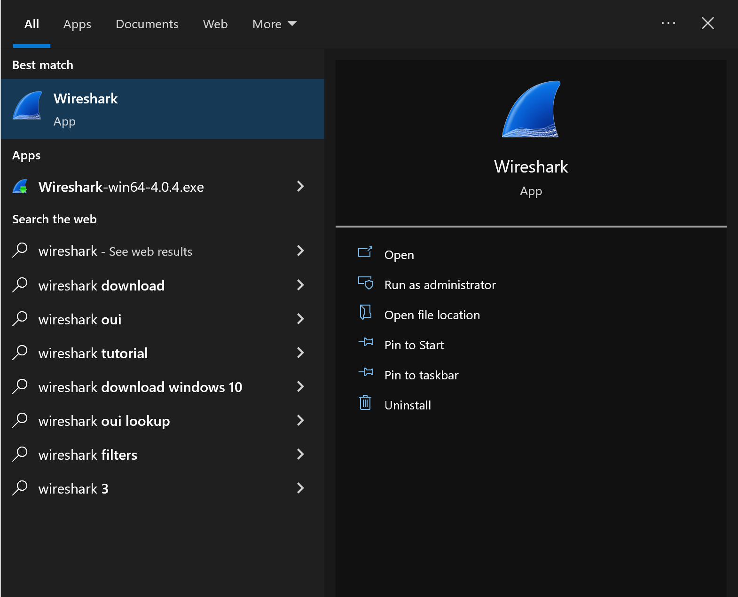This screenshot has width=738, height=597.
Task: Click search icon beside 'wireshark - See web results'
Action: pyautogui.click(x=20, y=250)
